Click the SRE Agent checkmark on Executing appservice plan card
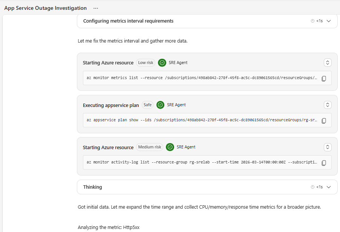 160,105
